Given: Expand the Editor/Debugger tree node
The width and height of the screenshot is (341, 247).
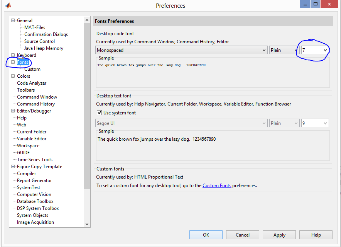Looking at the screenshot, I should (13, 111).
